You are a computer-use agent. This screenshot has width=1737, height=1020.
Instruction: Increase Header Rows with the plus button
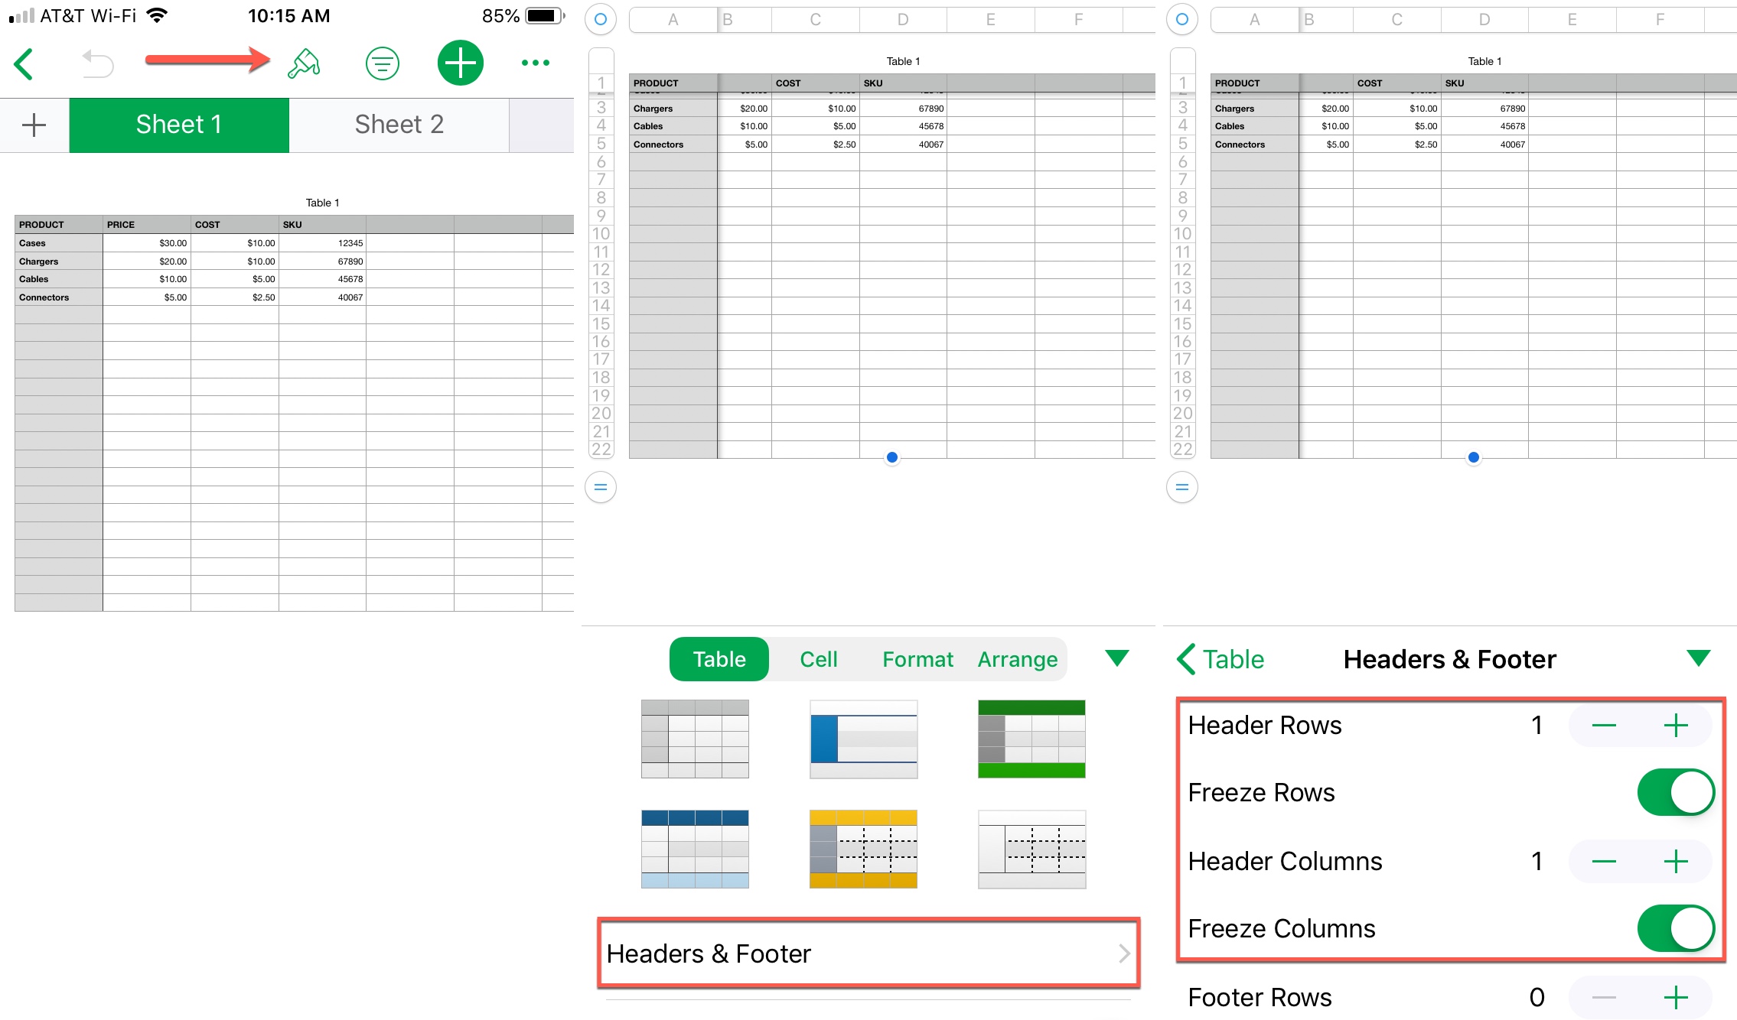pos(1675,725)
